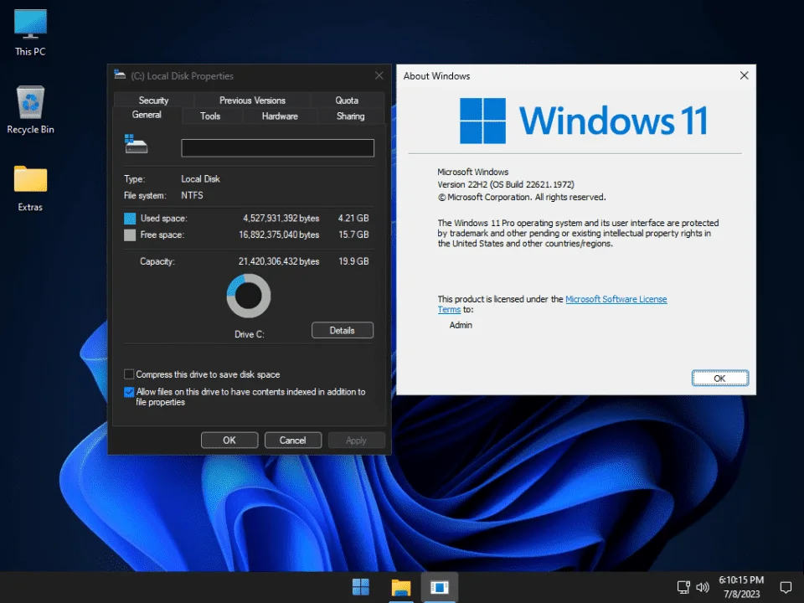This screenshot has height=603, width=804.
Task: Click the 15.7 GB free size
Action: 353,234
